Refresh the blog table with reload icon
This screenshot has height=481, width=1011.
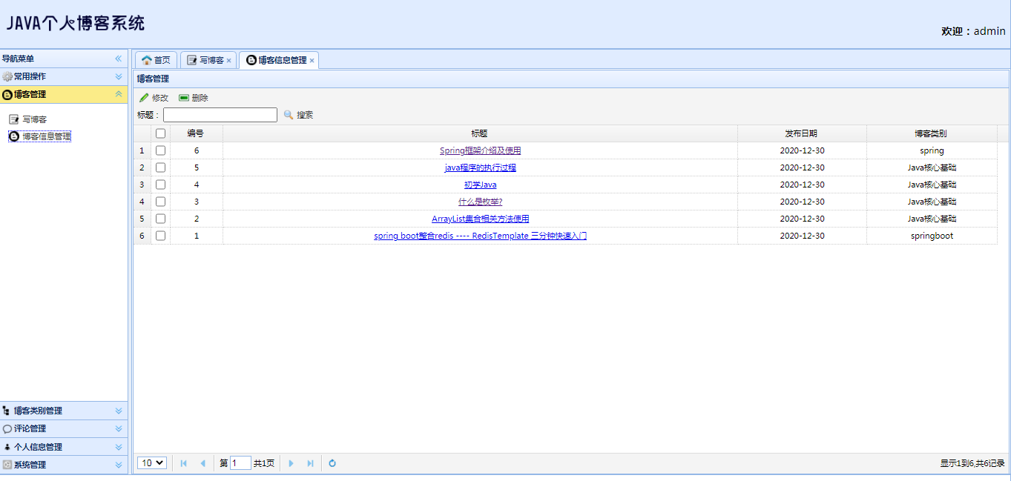pos(332,463)
